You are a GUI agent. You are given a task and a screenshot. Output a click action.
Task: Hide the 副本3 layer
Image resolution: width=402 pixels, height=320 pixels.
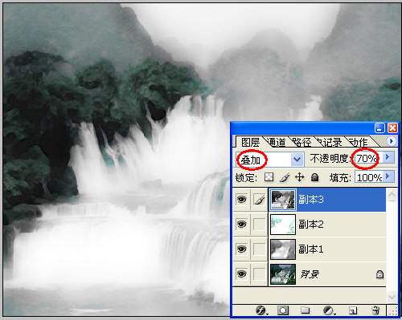point(241,200)
